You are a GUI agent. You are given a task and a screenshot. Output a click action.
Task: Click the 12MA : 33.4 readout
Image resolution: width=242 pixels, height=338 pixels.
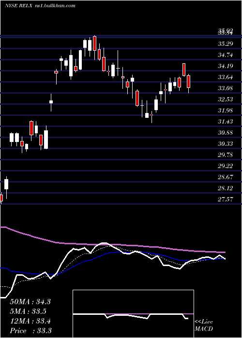click(x=30, y=321)
